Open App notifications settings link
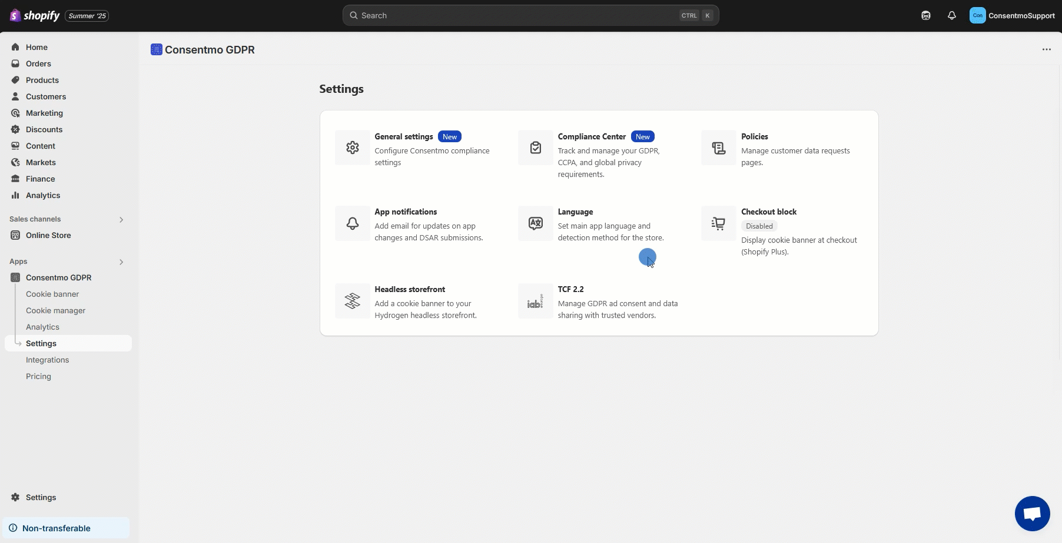This screenshot has width=1062, height=543. click(x=406, y=212)
